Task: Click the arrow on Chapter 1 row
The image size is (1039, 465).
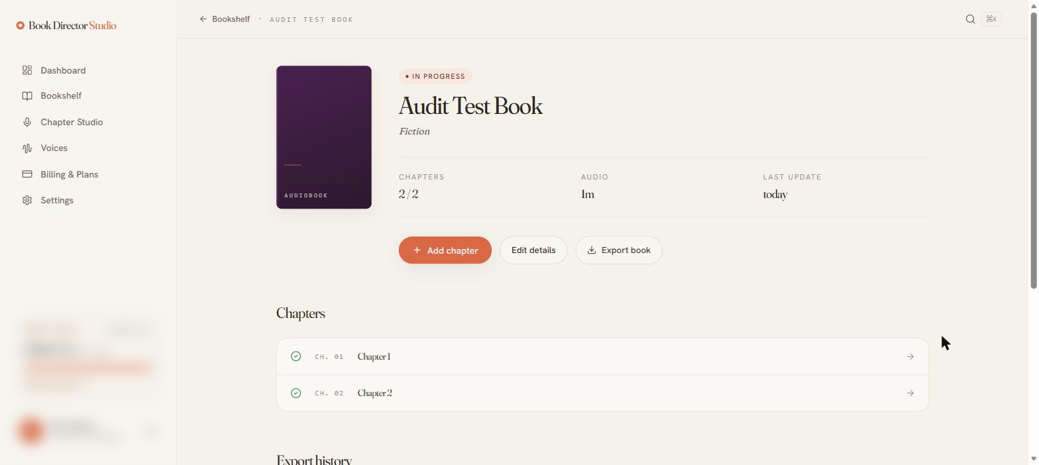Action: 910,356
